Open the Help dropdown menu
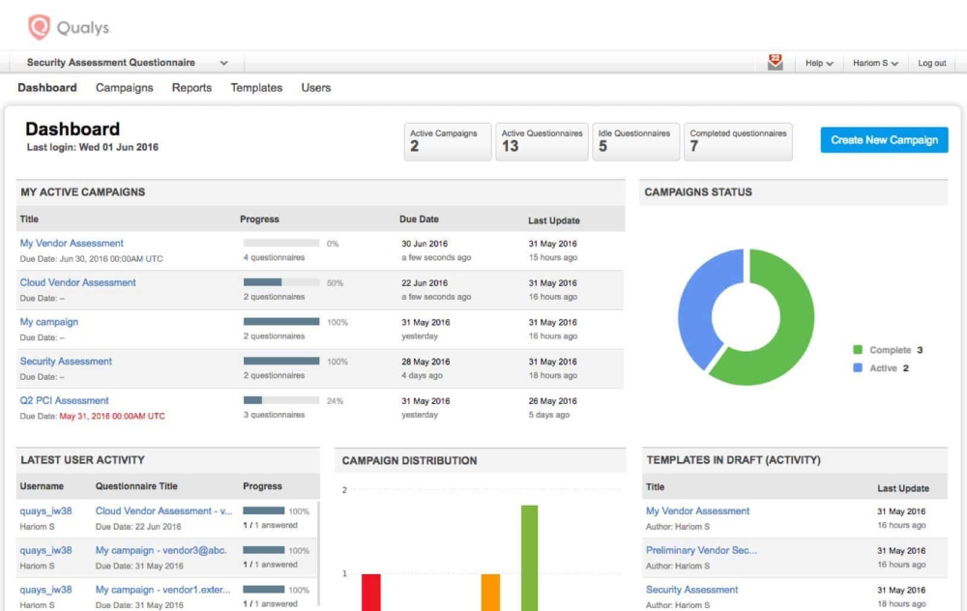The image size is (967, 611). point(819,63)
